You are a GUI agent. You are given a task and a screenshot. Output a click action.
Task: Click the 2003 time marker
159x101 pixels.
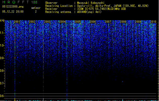coord(47,22)
